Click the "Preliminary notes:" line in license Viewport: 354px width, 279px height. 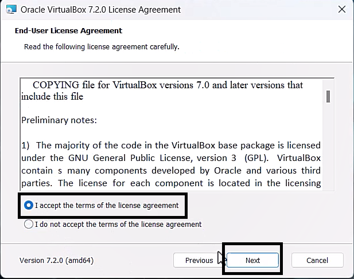(59, 120)
